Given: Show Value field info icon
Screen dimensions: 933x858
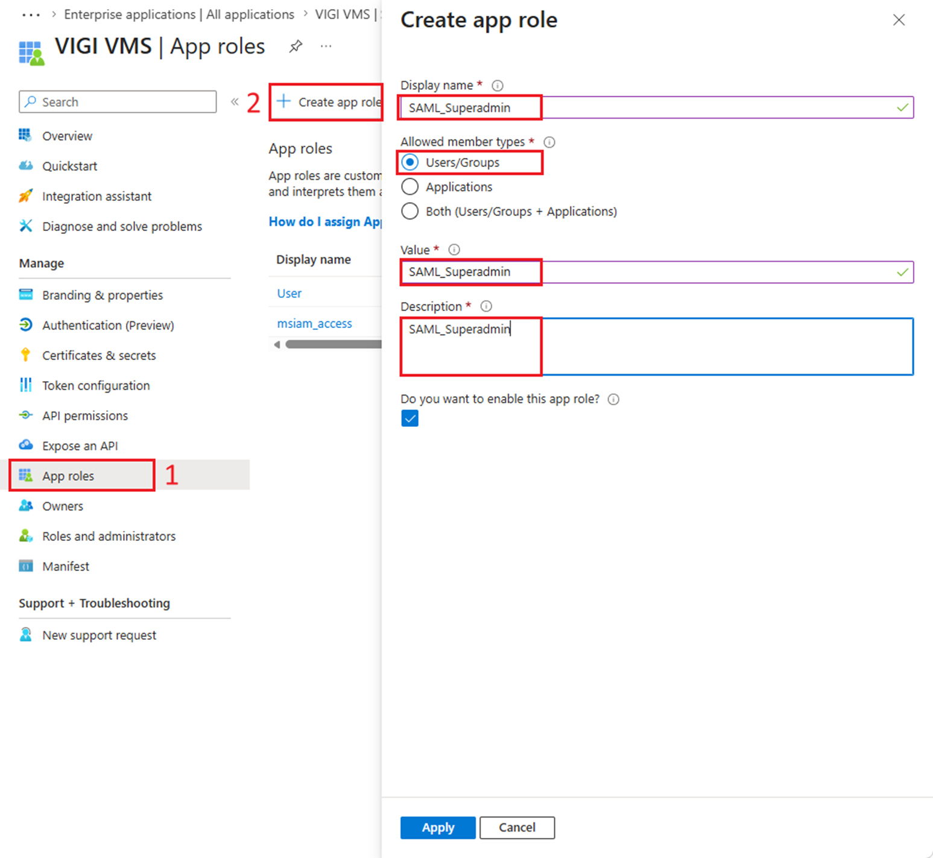Looking at the screenshot, I should (454, 250).
